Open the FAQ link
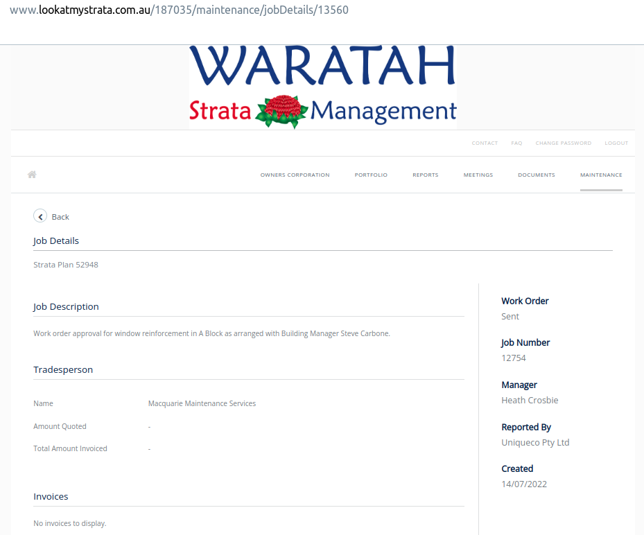 pyautogui.click(x=516, y=143)
